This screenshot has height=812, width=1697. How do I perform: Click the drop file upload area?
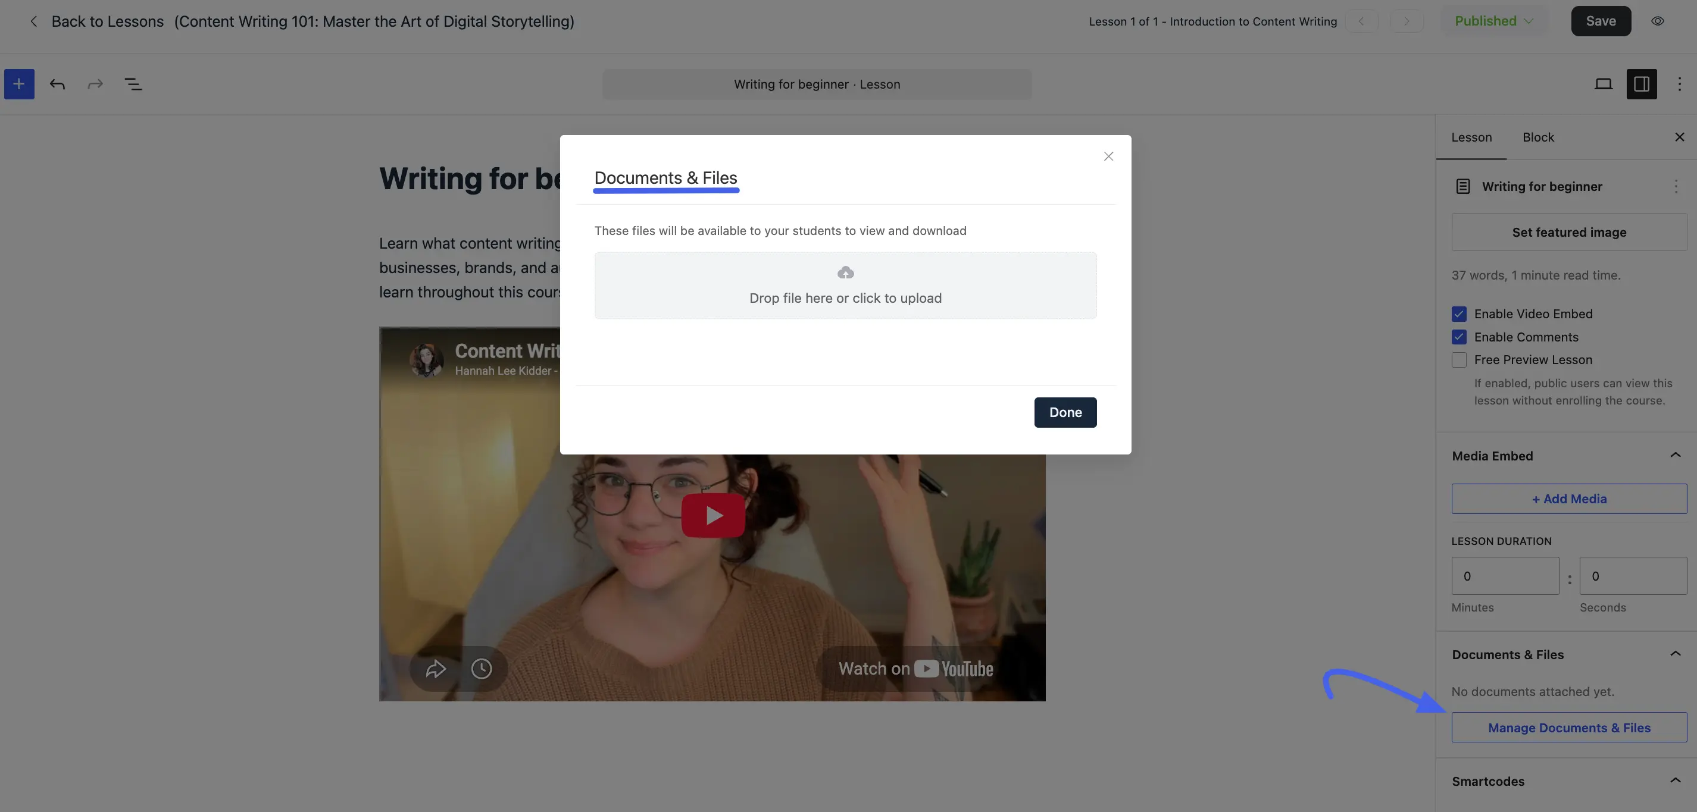tap(845, 286)
